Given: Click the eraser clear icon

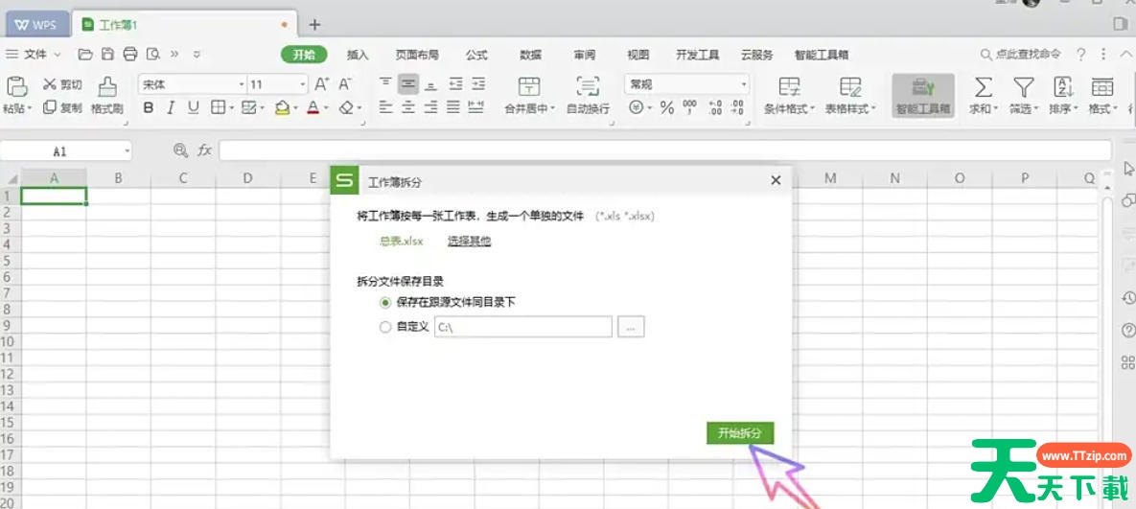Looking at the screenshot, I should (x=346, y=108).
